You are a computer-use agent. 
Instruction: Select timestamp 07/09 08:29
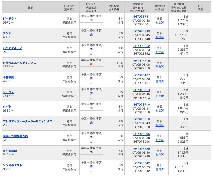point(141,167)
